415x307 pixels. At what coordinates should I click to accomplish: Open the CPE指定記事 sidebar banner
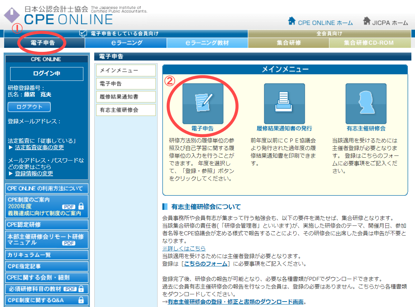(x=47, y=266)
